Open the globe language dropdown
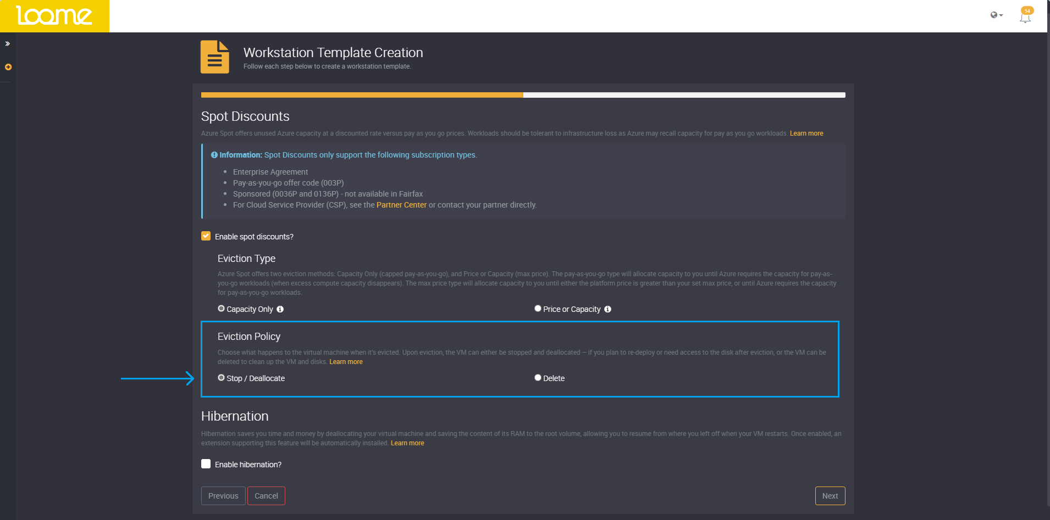Image resolution: width=1050 pixels, height=520 pixels. point(997,15)
